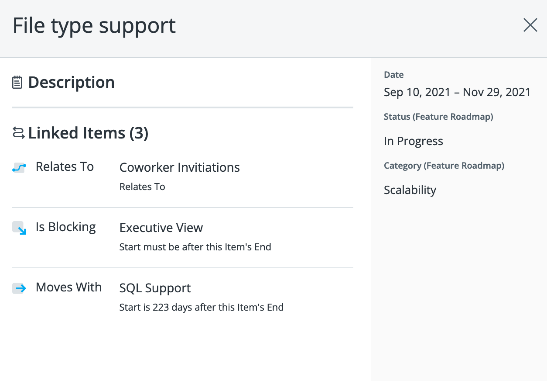547x381 pixels.
Task: Open the Executive View linked item
Action: (161, 228)
